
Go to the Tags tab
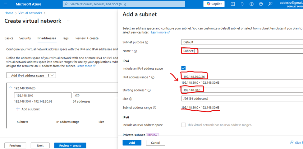tap(65, 38)
